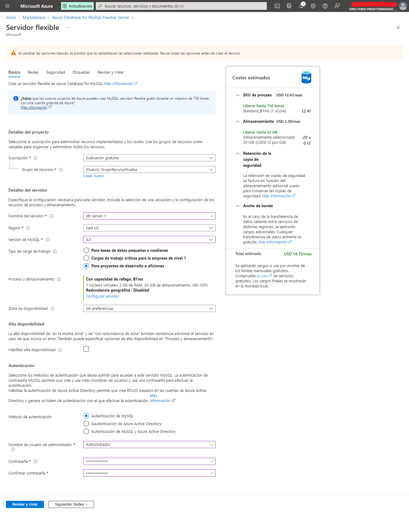The width and height of the screenshot is (409, 514).
Task: Click the portal search box
Action: (181, 6)
